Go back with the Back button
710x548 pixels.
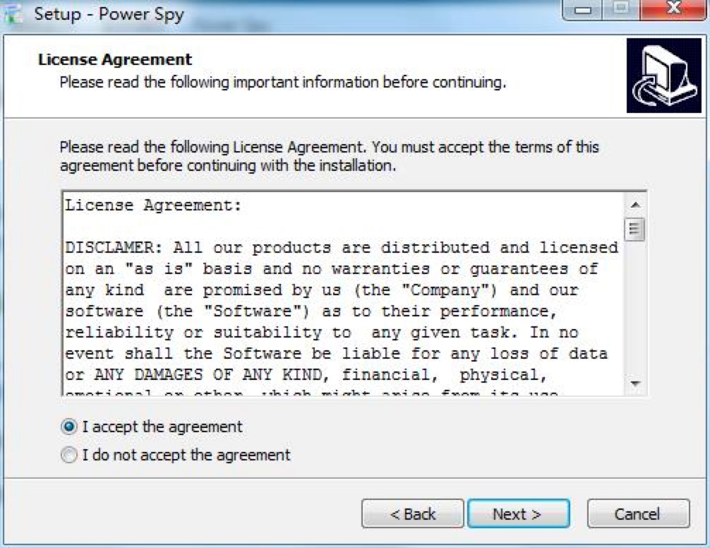pyautogui.click(x=413, y=514)
